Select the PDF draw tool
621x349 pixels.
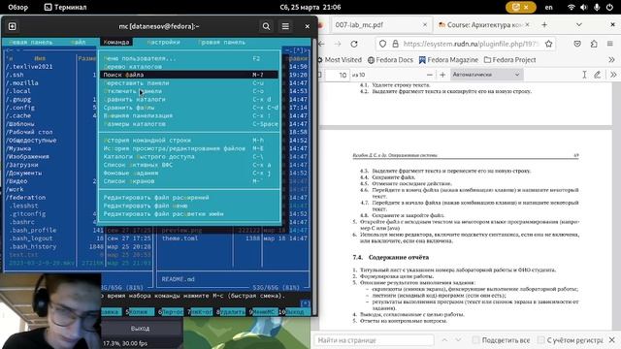point(598,75)
